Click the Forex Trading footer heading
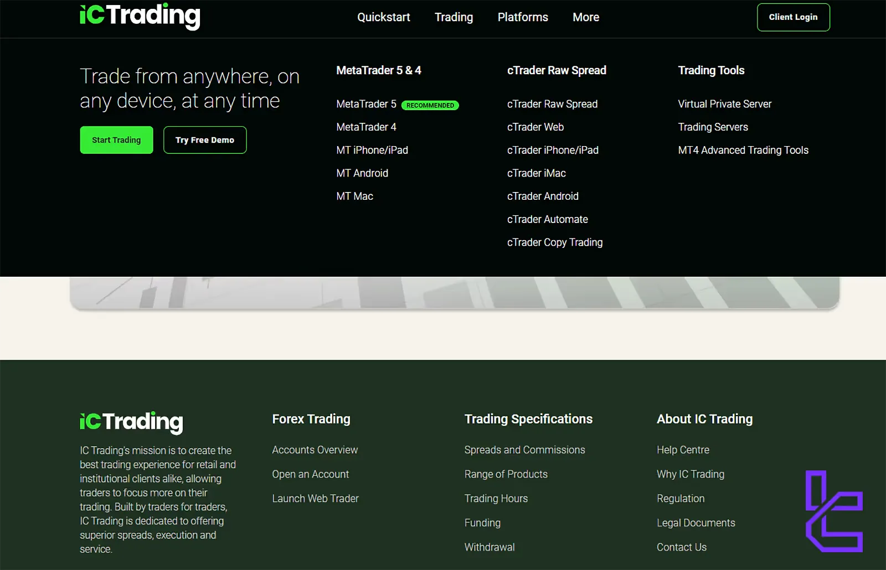886x570 pixels. coord(311,419)
